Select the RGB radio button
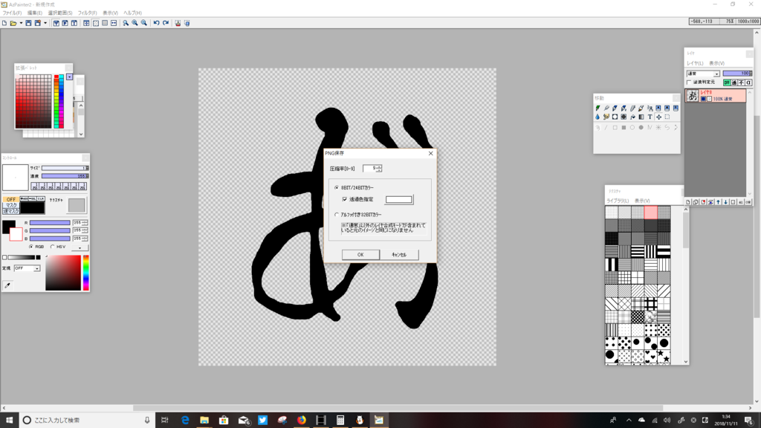Image resolution: width=761 pixels, height=428 pixels. pyautogui.click(x=31, y=247)
